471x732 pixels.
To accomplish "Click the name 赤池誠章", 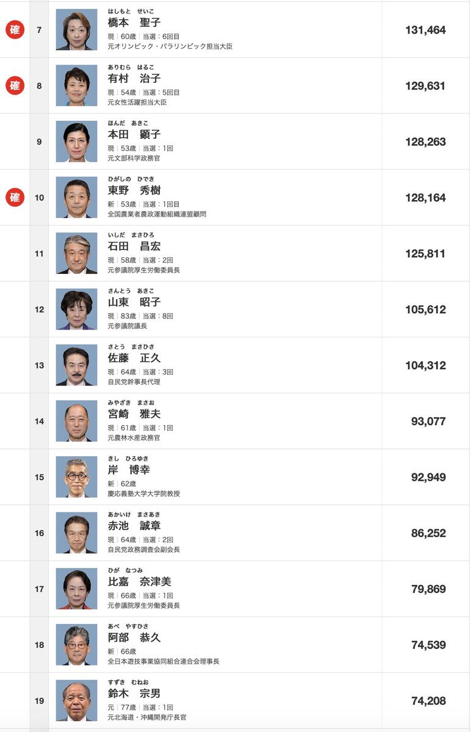I will tap(134, 526).
